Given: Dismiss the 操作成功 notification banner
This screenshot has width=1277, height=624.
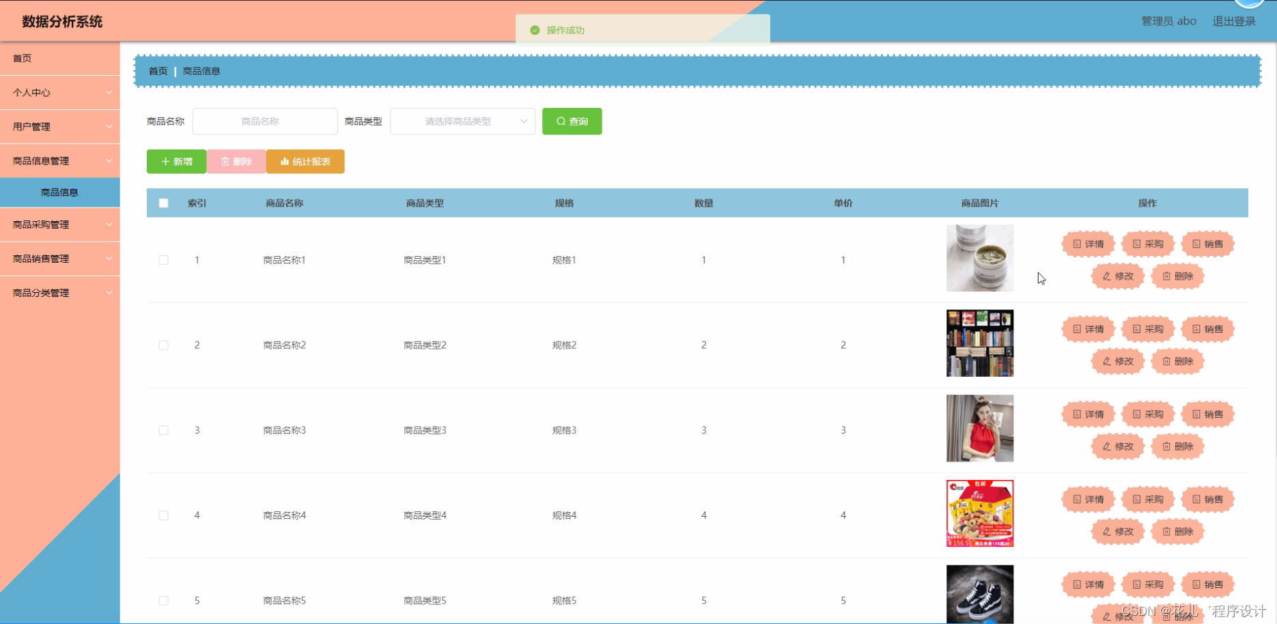Looking at the screenshot, I should tap(642, 29).
